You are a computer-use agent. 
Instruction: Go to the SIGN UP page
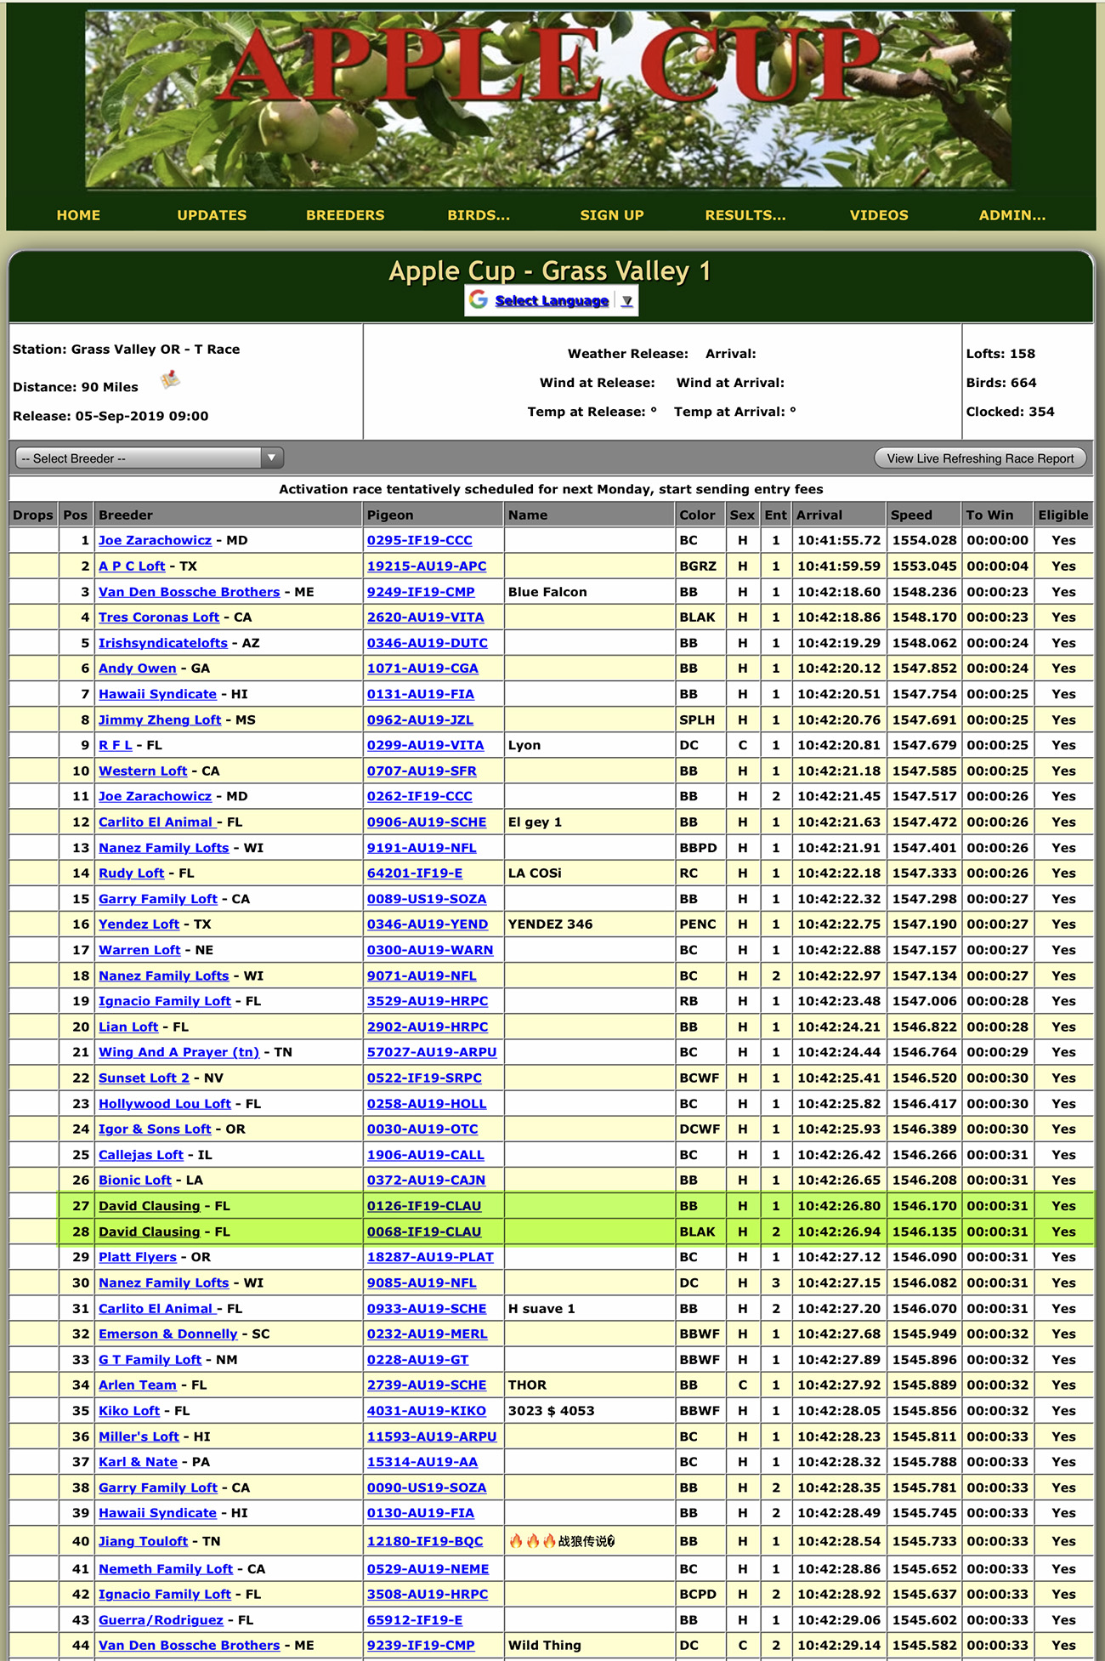pos(612,216)
